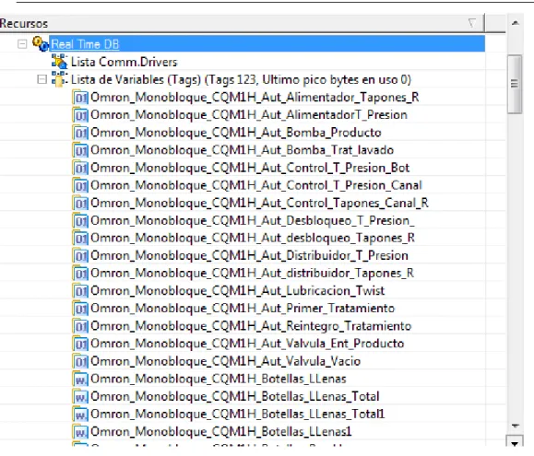Image resolution: width=534 pixels, height=456 pixels.
Task: Select tag Omron_Monobloque_CQM1H_Aut_Control_T_Presion_Bot
Action: tap(250, 168)
